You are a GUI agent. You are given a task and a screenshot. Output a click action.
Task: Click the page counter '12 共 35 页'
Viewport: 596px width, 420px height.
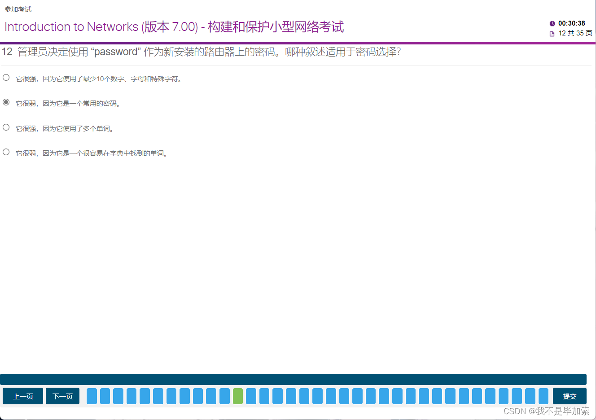pos(575,33)
